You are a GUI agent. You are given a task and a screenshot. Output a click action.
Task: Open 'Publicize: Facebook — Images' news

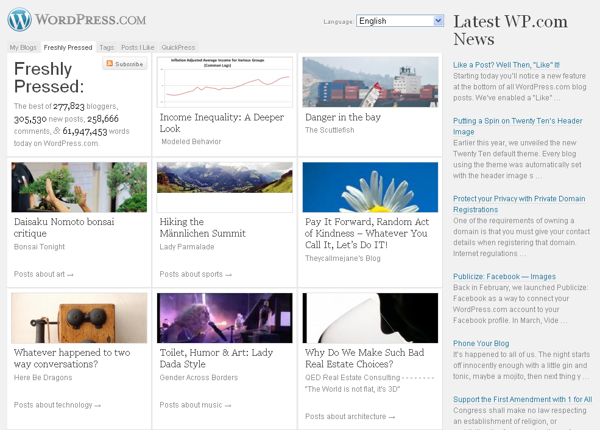click(504, 277)
